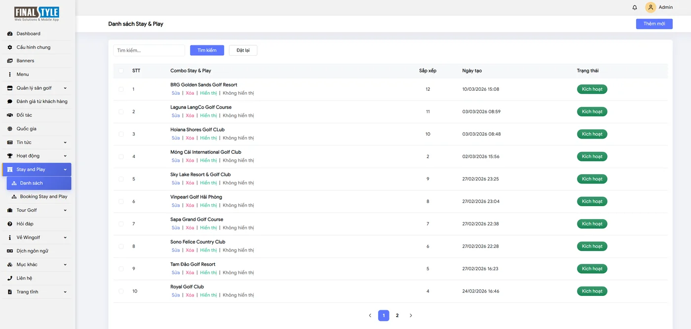Open the Banners menu item
Image resolution: width=691 pixels, height=329 pixels.
(x=37, y=61)
